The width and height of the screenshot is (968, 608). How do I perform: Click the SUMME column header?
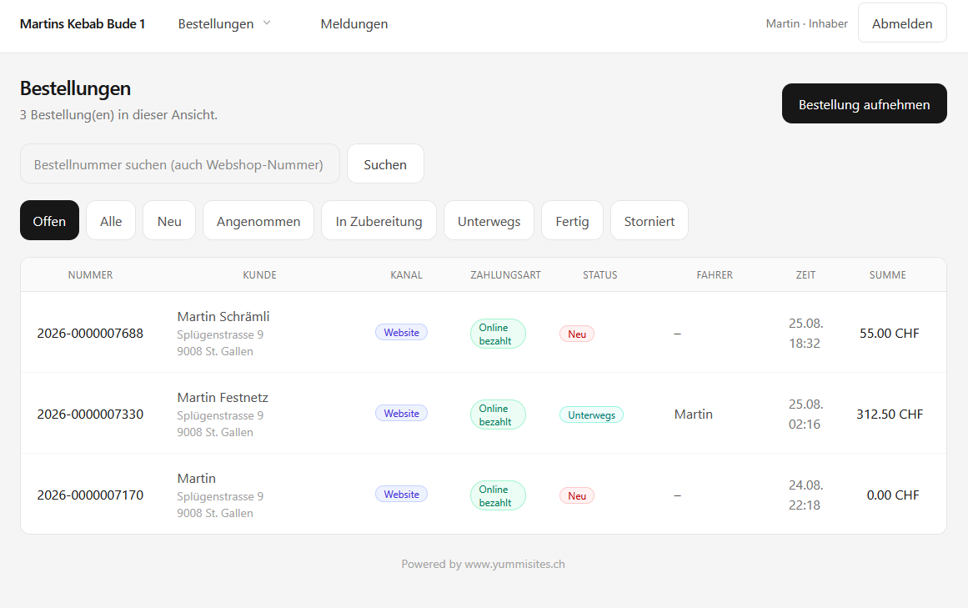[x=888, y=275]
